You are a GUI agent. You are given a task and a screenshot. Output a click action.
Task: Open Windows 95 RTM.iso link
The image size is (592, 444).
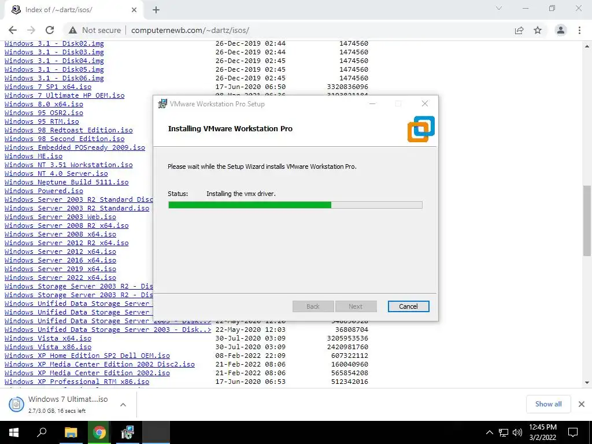(42, 121)
